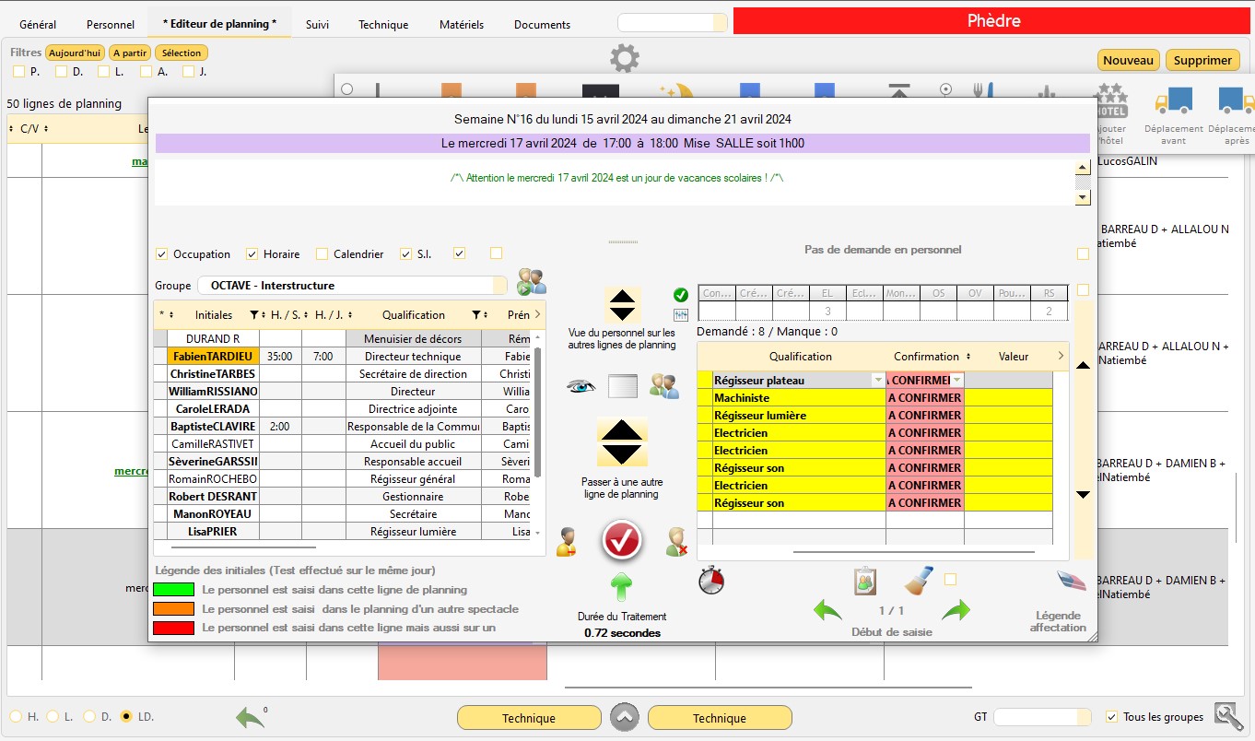Viewport: 1255px width, 741px height.
Task: Open the Régisseur plateau qualification dropdown
Action: (x=877, y=381)
